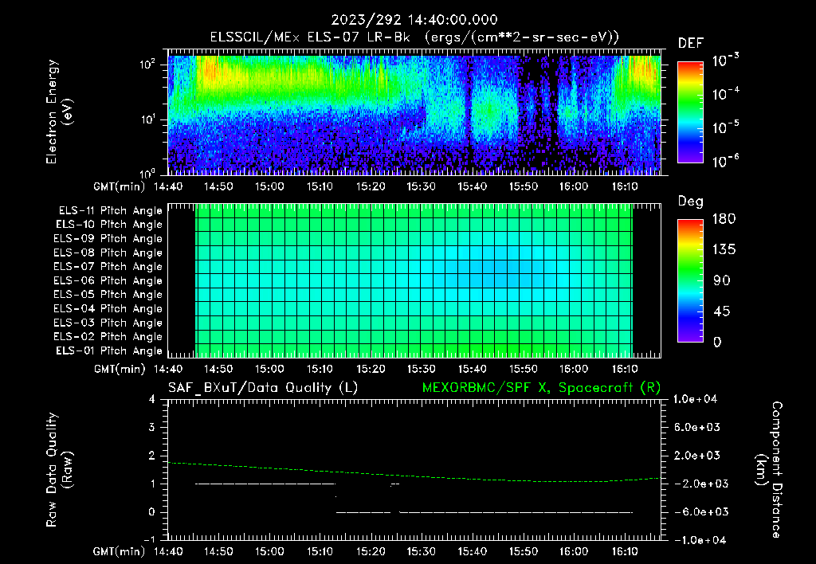
Task: Select the ELS-09 Pitch Angle row label
Action: pyautogui.click(x=108, y=239)
